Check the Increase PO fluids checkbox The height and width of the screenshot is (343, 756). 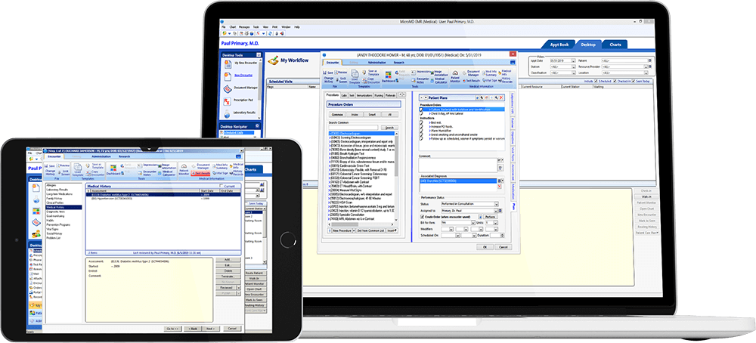[421, 126]
